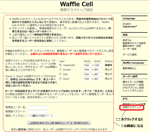Edit SizeX field for test user

tap(87, 74)
